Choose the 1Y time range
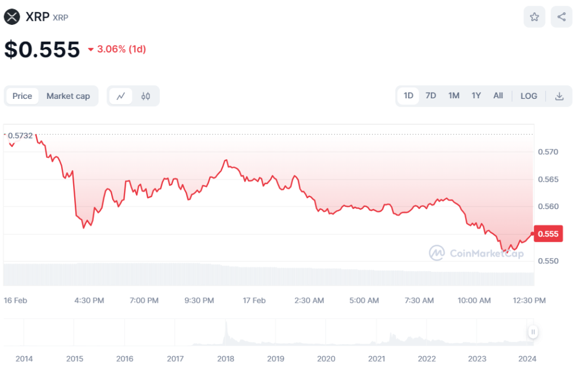The height and width of the screenshot is (369, 580). (476, 96)
